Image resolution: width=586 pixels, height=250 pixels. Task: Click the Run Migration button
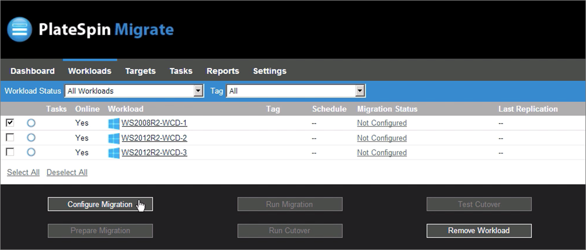[x=289, y=204]
